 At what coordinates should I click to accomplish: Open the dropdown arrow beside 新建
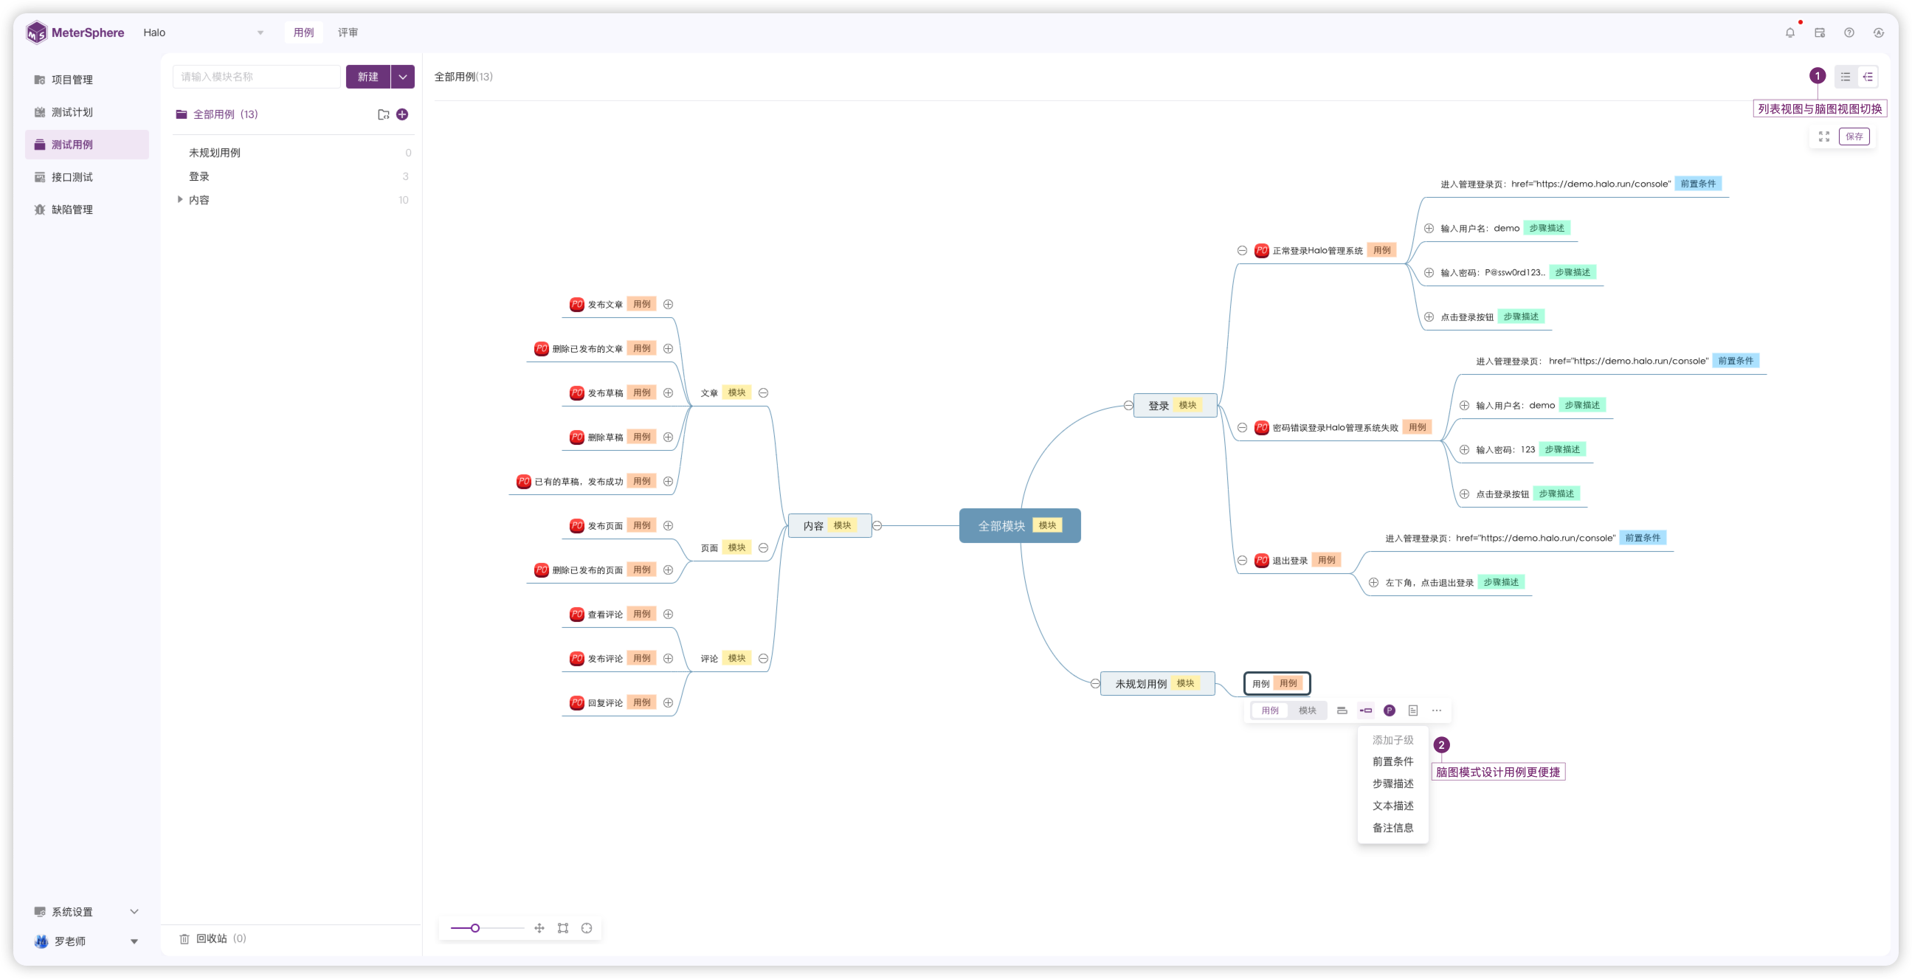pos(402,77)
